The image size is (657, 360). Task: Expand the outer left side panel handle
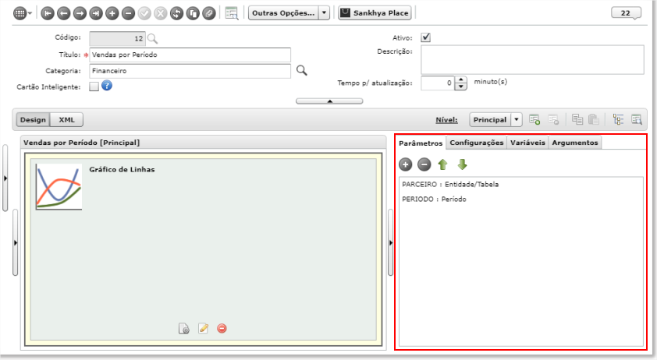pos(5,178)
